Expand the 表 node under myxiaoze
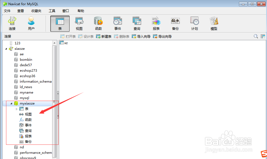This screenshot has width=267, height=159. click(16, 109)
